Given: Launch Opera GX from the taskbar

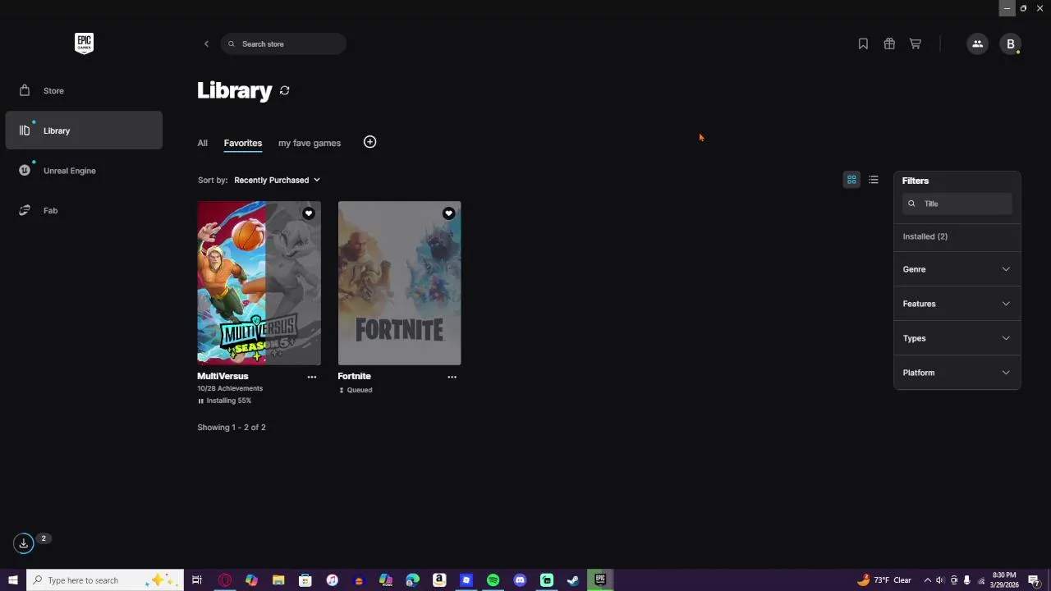Looking at the screenshot, I should click(224, 580).
